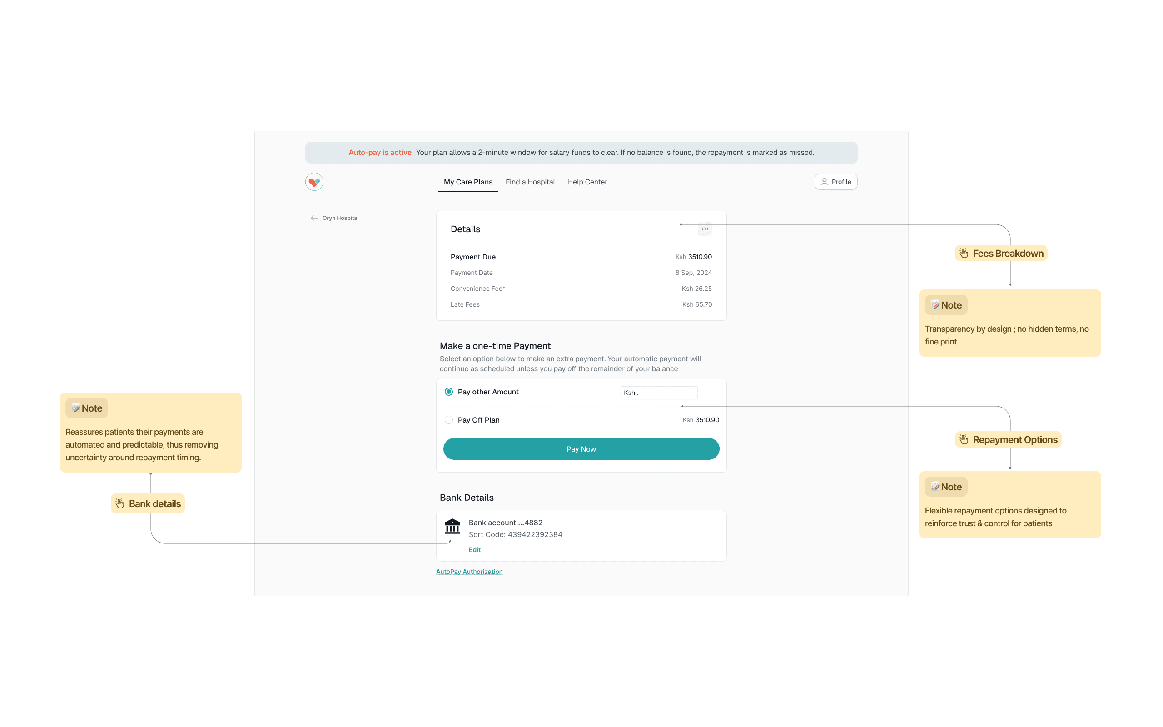Click the Note badge above Reassures patients text

(x=86, y=408)
